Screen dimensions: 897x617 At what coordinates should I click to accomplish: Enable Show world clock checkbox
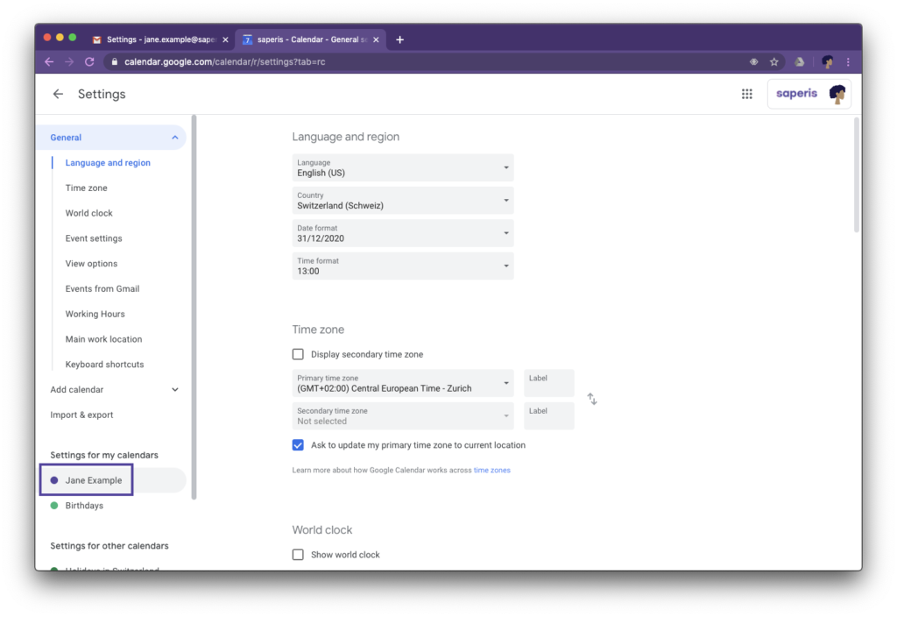tap(298, 555)
